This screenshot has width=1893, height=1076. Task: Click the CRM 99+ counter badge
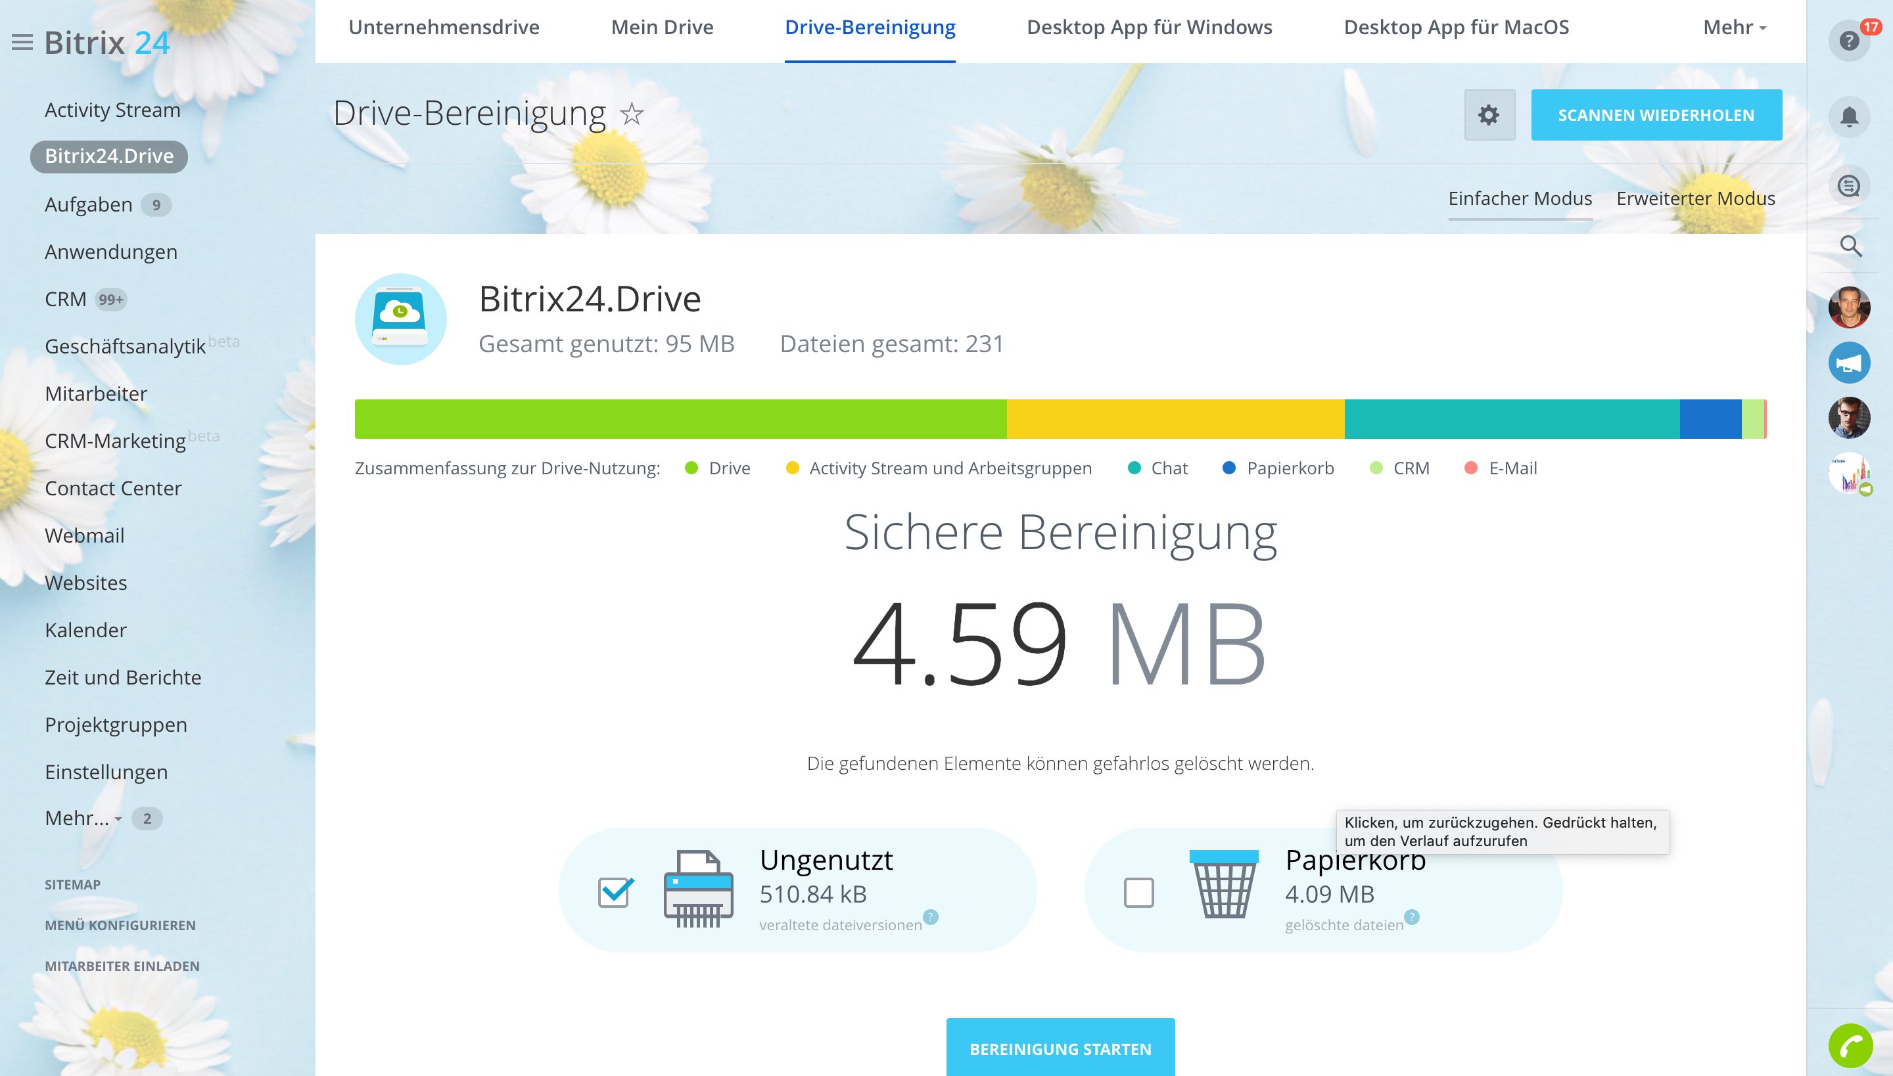(111, 300)
